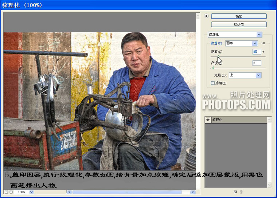Click the delete effect layer trash icon
This screenshot has width=277, height=198.
point(241,192)
